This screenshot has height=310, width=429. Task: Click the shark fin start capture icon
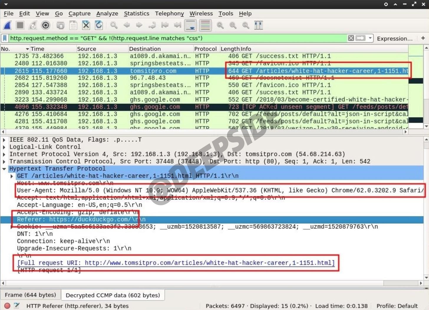[x=7, y=25]
